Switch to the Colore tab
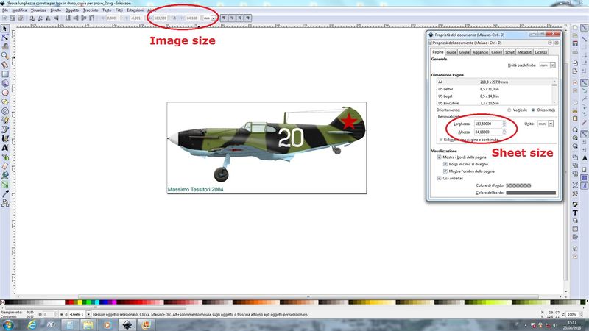Viewport: 589px width, 331px height. (496, 52)
